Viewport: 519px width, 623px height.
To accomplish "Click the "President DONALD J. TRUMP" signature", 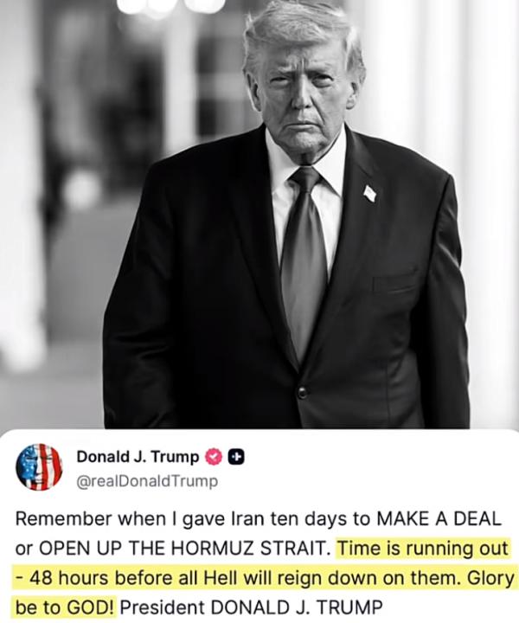I will (252, 608).
